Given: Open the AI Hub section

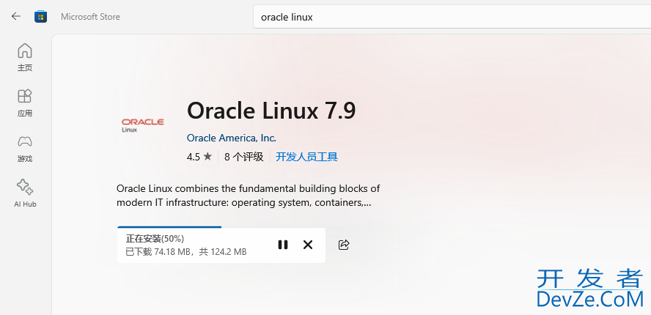Looking at the screenshot, I should point(25,193).
